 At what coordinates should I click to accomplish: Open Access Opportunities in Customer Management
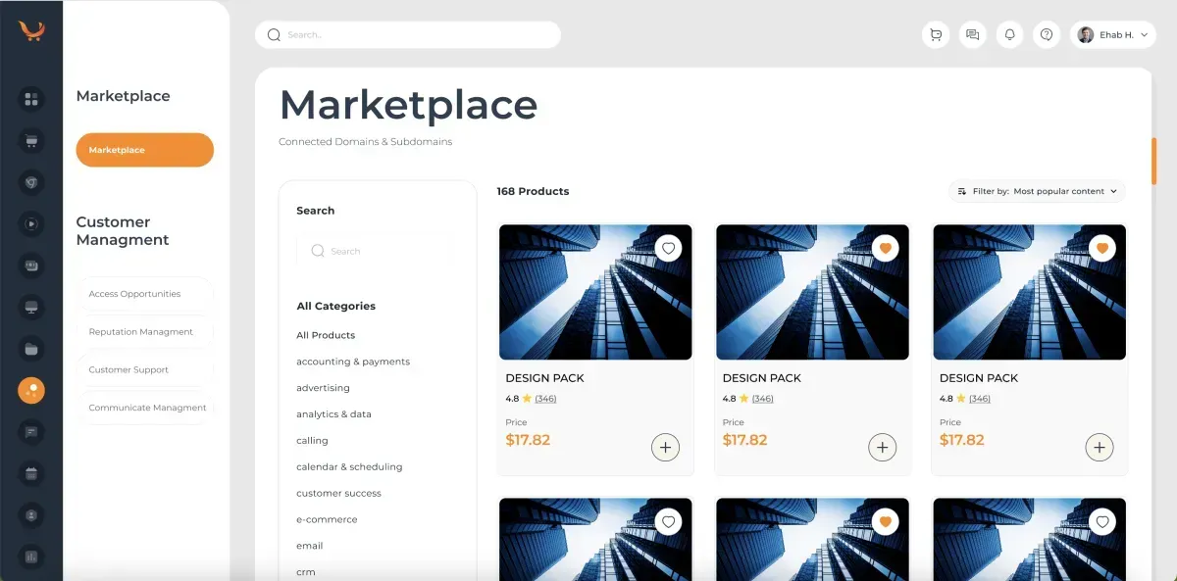point(144,294)
